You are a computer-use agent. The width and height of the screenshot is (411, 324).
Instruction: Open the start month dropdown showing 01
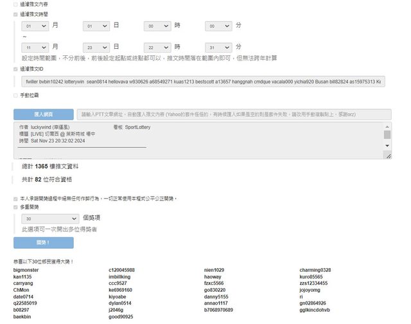pyautogui.click(x=35, y=26)
